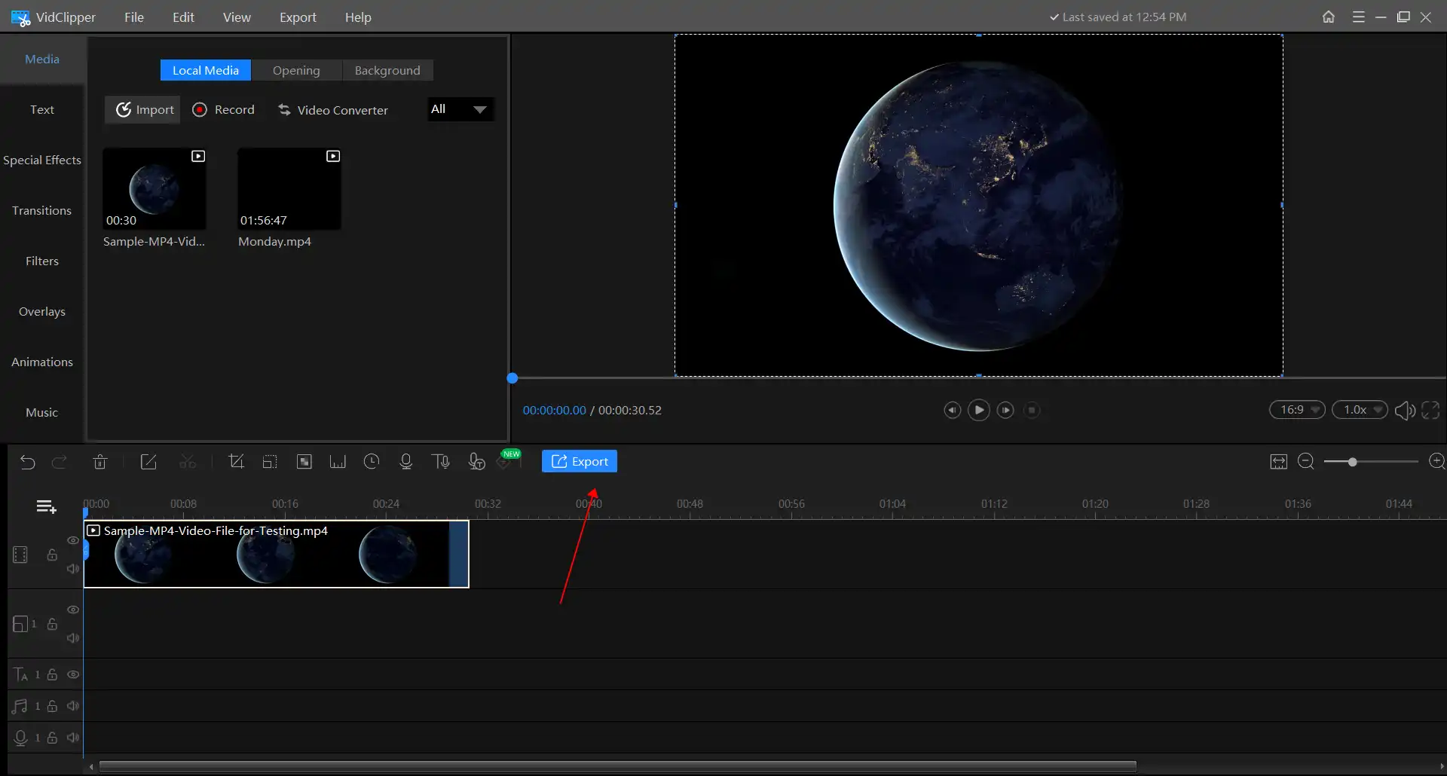Image resolution: width=1447 pixels, height=776 pixels.
Task: Expand the 16:9 aspect ratio dropdown
Action: (x=1297, y=410)
